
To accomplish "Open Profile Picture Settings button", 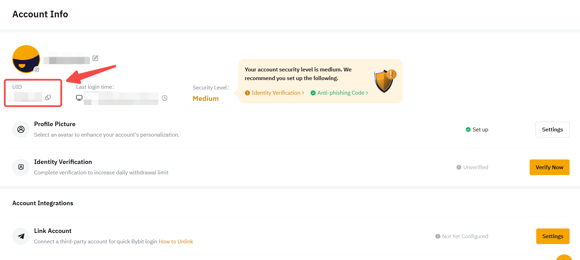I will [552, 129].
